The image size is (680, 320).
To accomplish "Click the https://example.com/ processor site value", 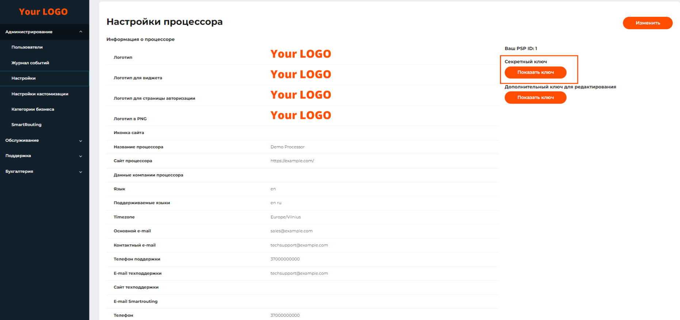I will click(x=292, y=161).
